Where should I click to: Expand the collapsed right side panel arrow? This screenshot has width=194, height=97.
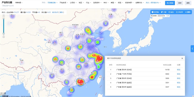pos(192,48)
